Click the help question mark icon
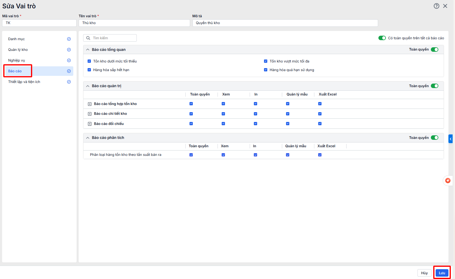The width and height of the screenshot is (455, 279). (436, 6)
